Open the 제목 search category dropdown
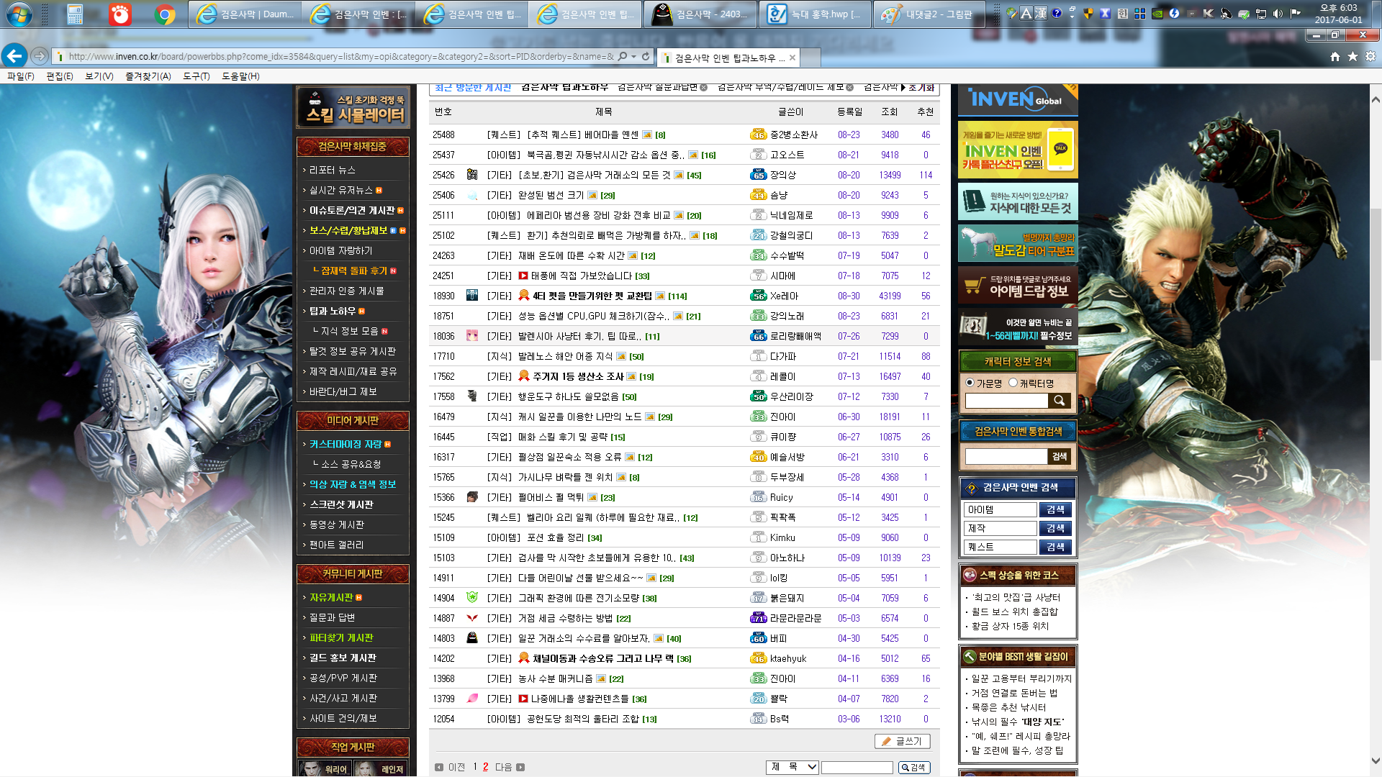Image resolution: width=1382 pixels, height=777 pixels. (x=792, y=767)
